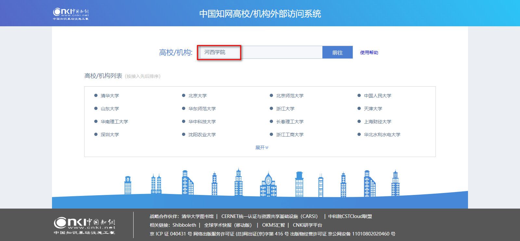
Task: Click the 前往 button
Action: pos(337,53)
